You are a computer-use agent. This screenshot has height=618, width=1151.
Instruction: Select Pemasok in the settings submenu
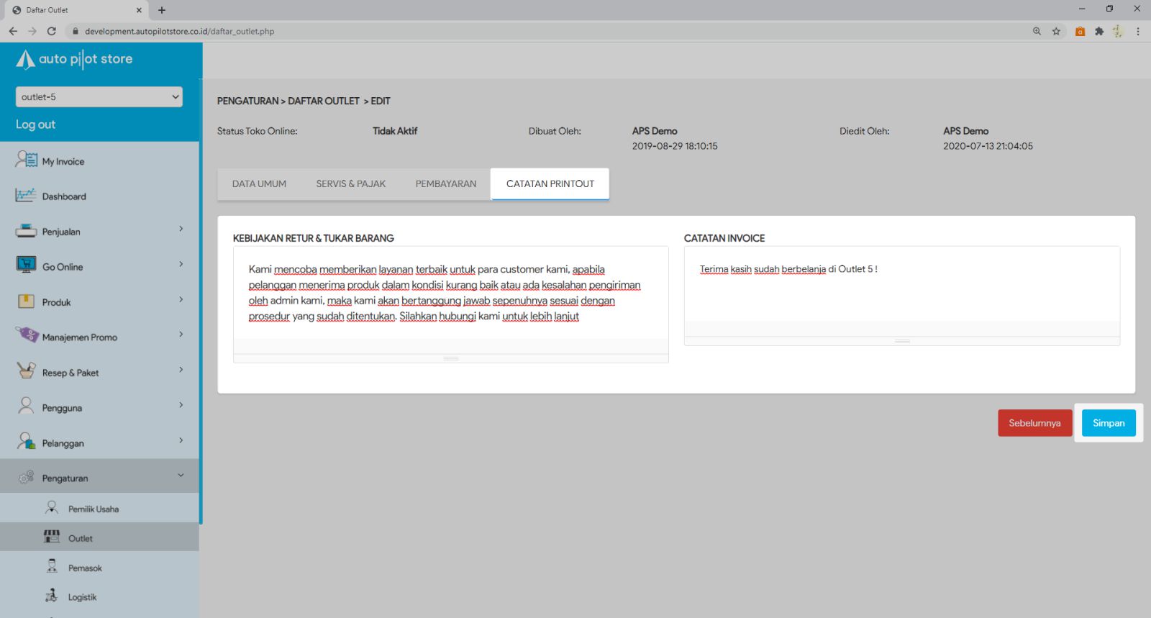tap(85, 568)
